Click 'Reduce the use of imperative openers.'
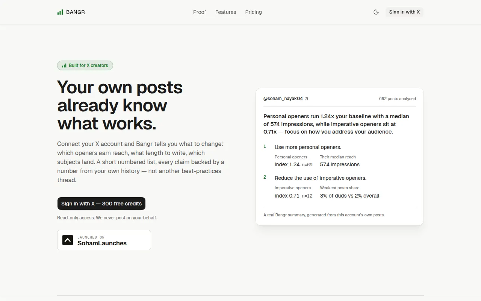The image size is (481, 301). tap(321, 178)
